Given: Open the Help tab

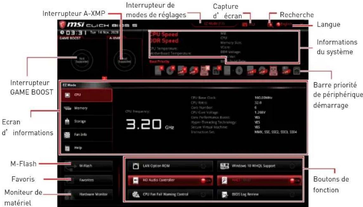Looking at the screenshot, I should tap(87, 148).
